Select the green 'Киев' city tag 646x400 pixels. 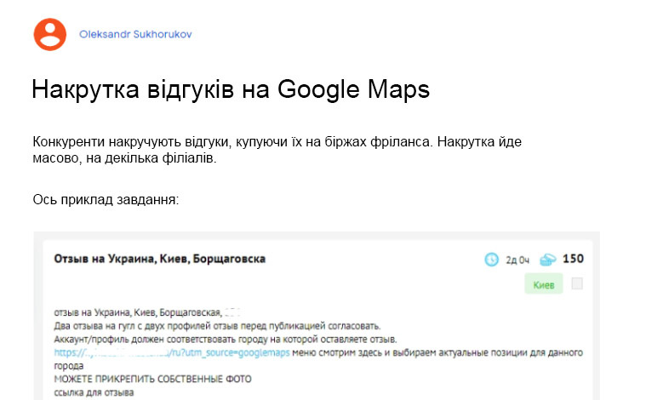point(543,284)
